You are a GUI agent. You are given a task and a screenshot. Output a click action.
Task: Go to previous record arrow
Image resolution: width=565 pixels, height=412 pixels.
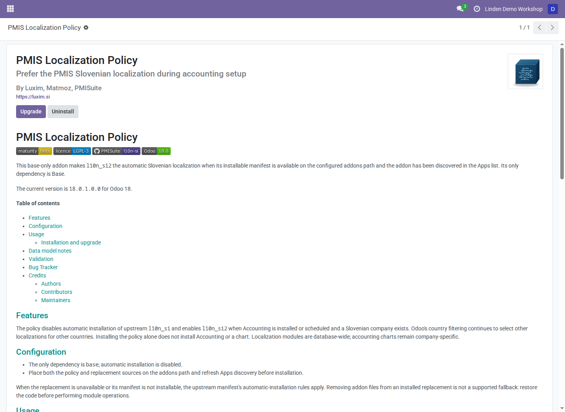[539, 27]
